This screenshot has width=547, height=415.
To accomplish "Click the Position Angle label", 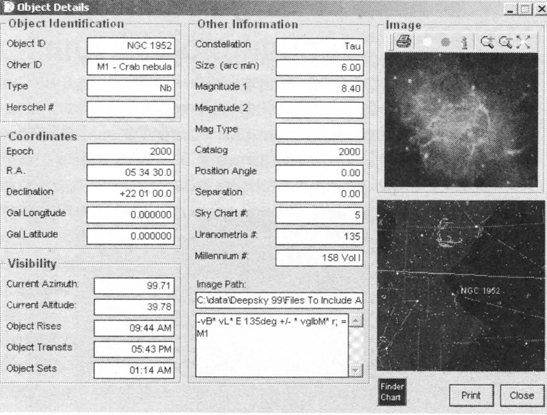I will coord(226,171).
